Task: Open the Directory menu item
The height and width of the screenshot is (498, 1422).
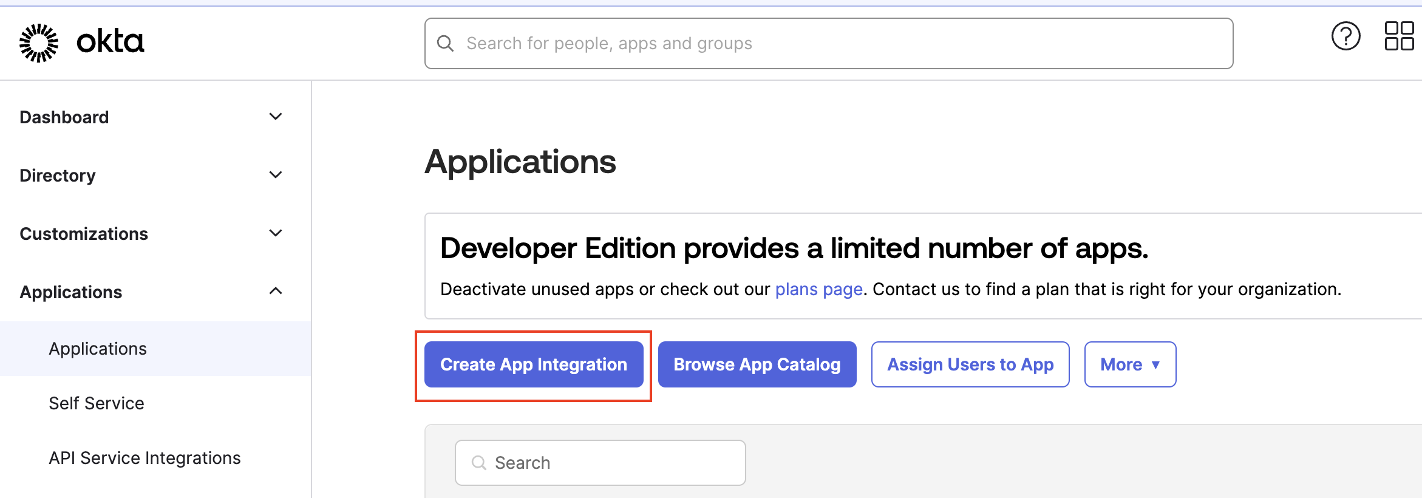Action: click(x=58, y=176)
